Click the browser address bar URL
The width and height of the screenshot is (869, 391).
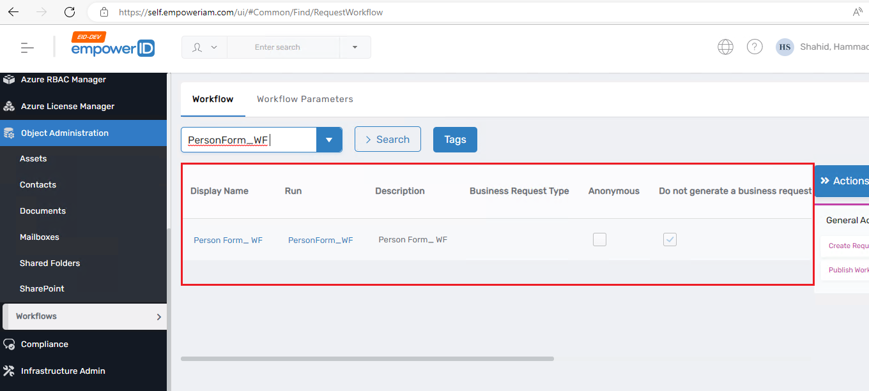(250, 12)
